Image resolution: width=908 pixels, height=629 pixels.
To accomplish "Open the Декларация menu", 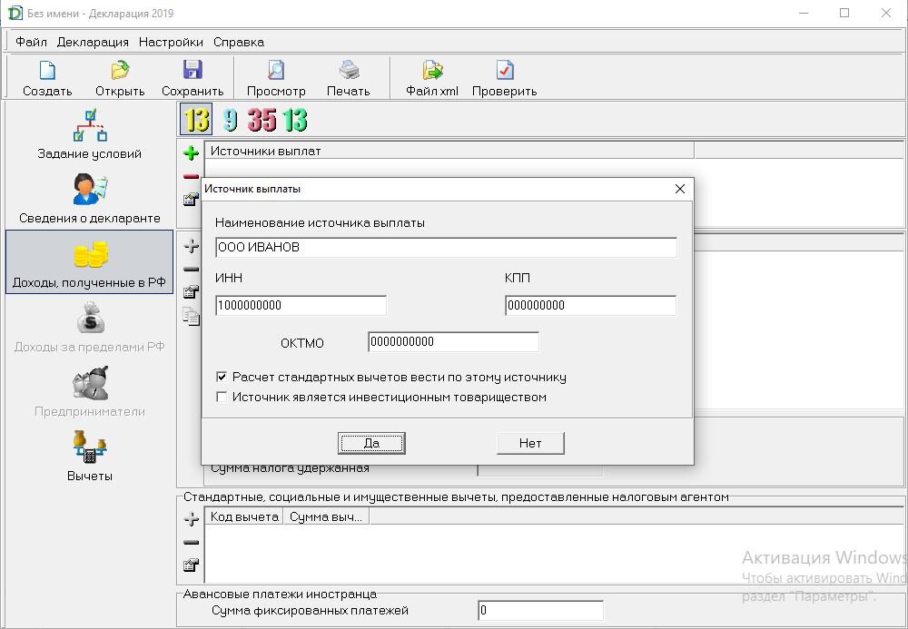I will coord(93,42).
